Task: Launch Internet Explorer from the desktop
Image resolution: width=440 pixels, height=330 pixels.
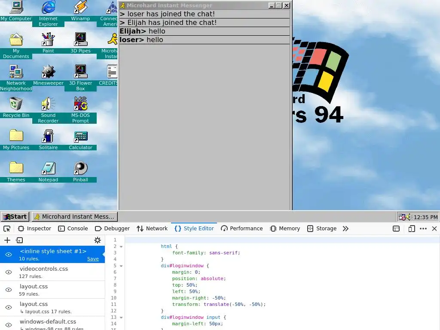Action: (48, 13)
